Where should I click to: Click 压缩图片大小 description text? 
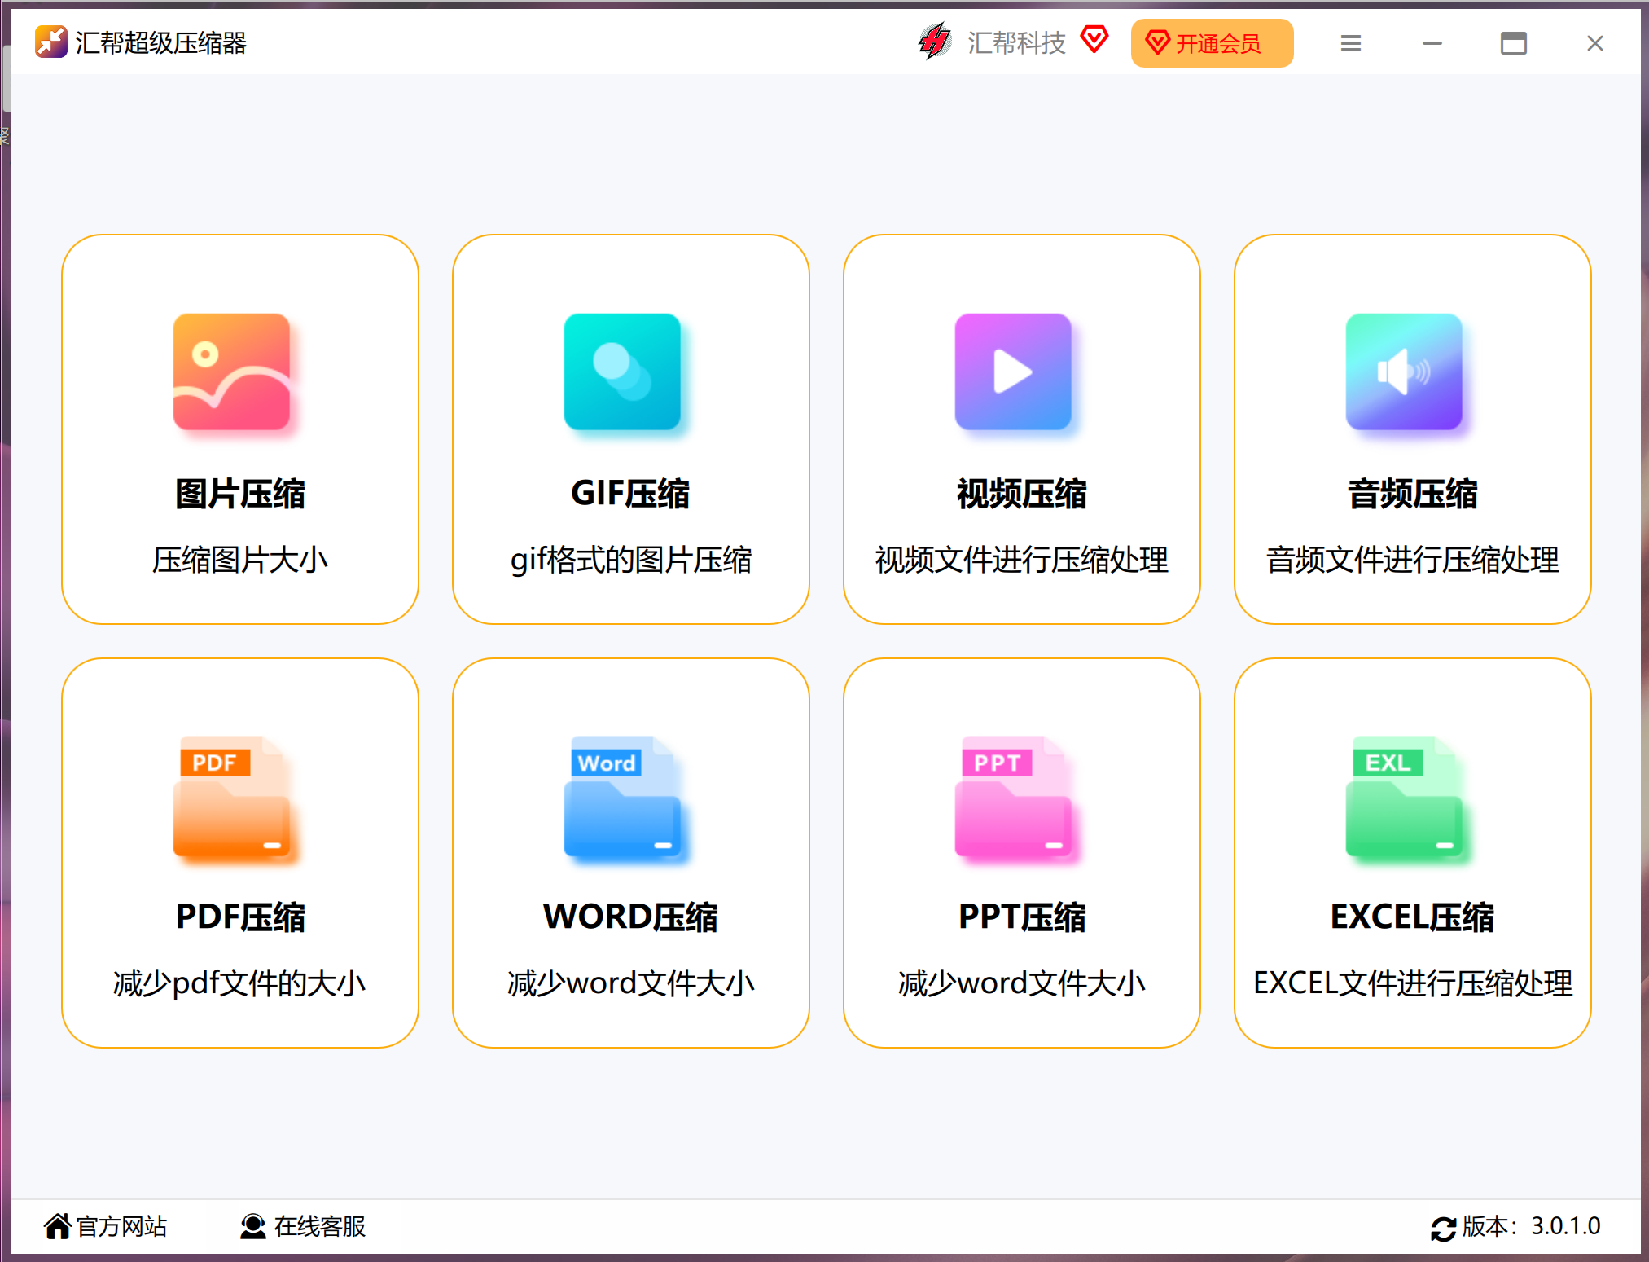coord(240,560)
